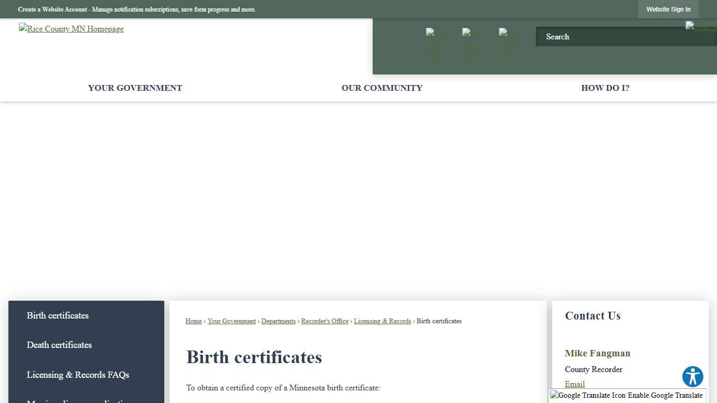Open the blue accessibility widget icon
The height and width of the screenshot is (403, 717).
(x=692, y=376)
